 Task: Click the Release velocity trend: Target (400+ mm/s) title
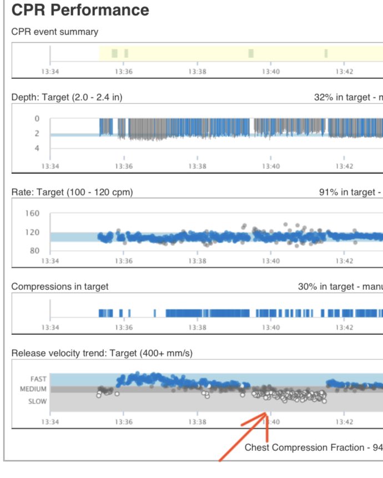tap(102, 353)
